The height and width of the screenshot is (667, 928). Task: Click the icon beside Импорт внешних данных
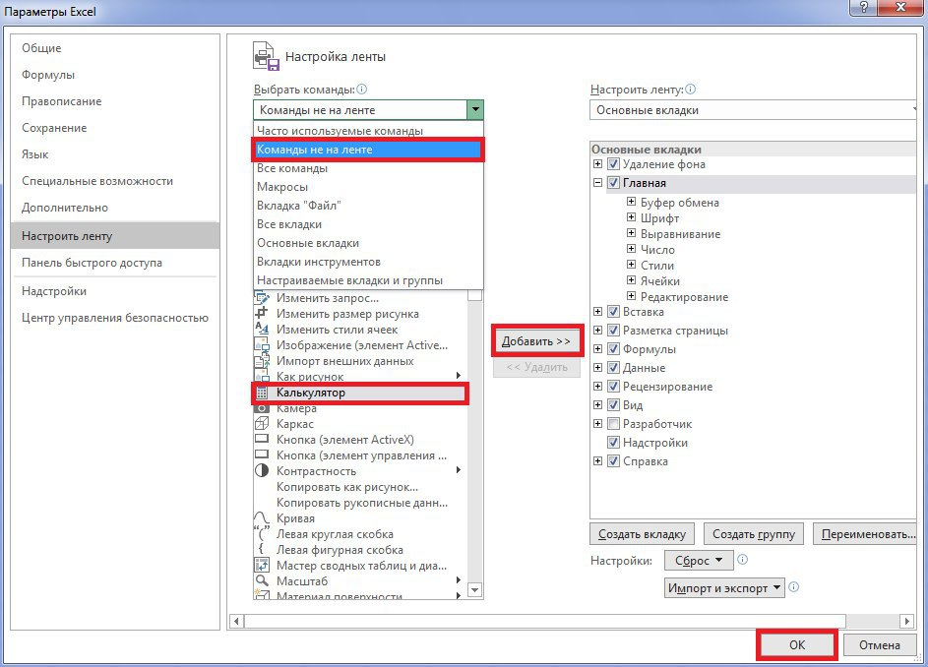[x=262, y=360]
